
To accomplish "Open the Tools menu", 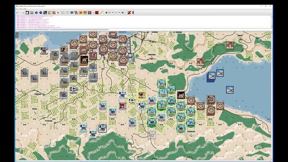I will tap(21, 9).
